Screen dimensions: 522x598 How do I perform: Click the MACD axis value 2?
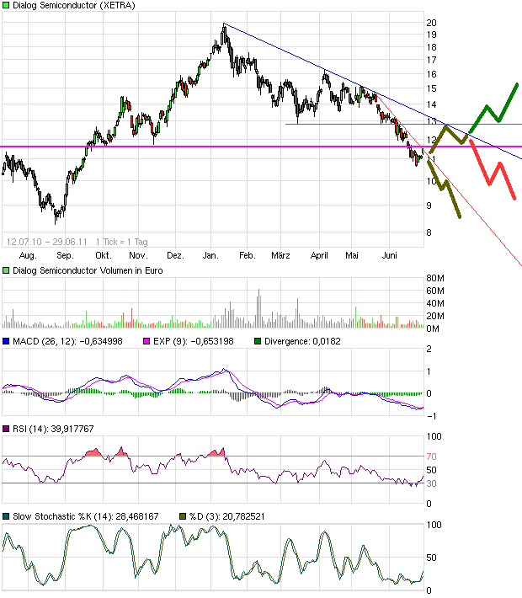(429, 349)
